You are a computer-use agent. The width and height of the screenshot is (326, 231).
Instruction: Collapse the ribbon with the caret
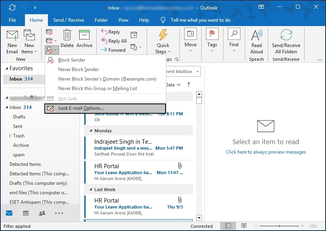pos(320,60)
